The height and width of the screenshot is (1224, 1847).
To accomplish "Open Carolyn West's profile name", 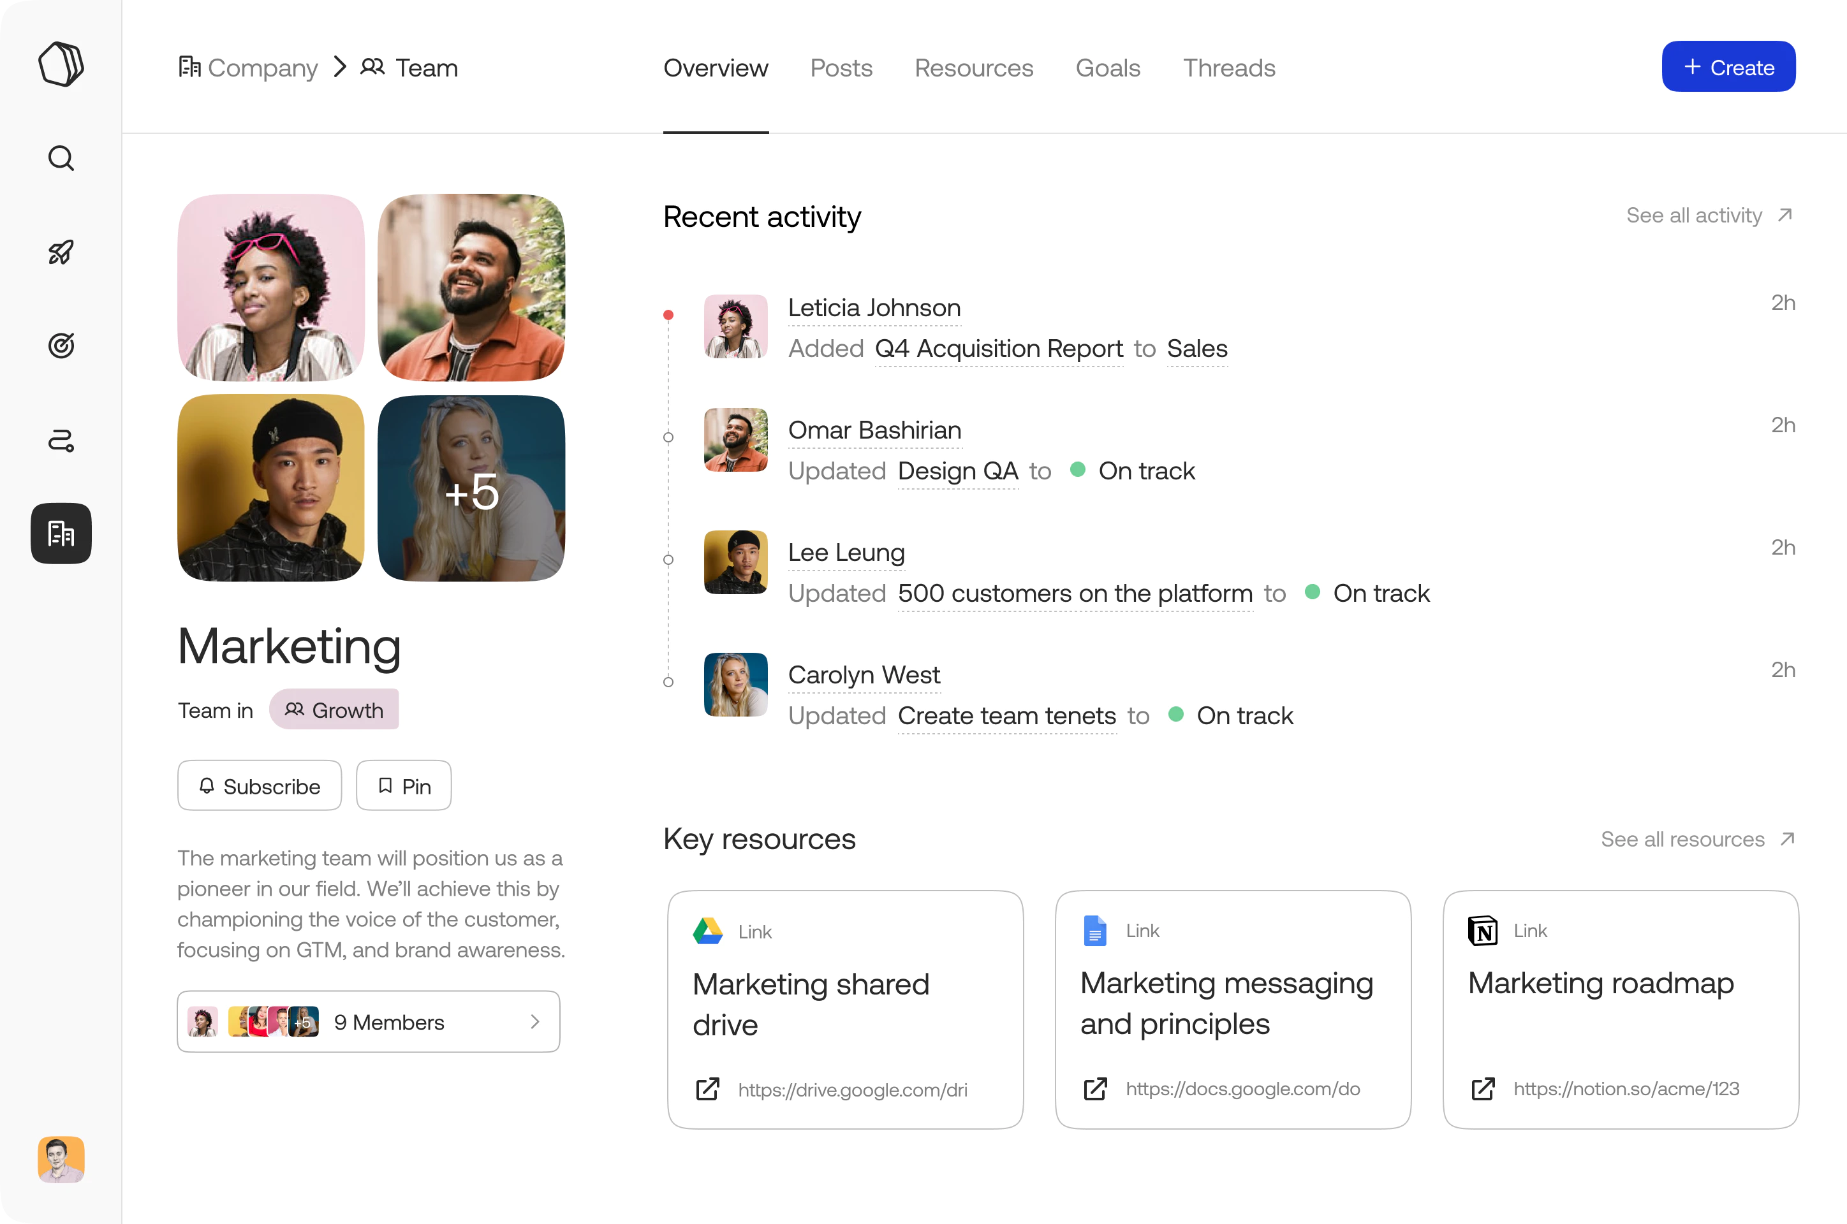I will [864, 675].
